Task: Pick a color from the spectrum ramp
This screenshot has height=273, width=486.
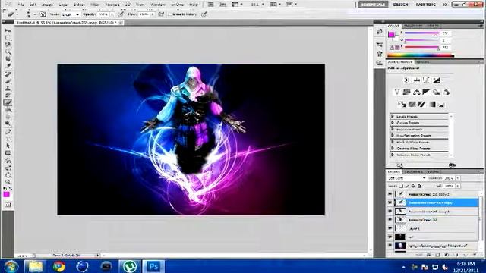Action: [x=420, y=55]
